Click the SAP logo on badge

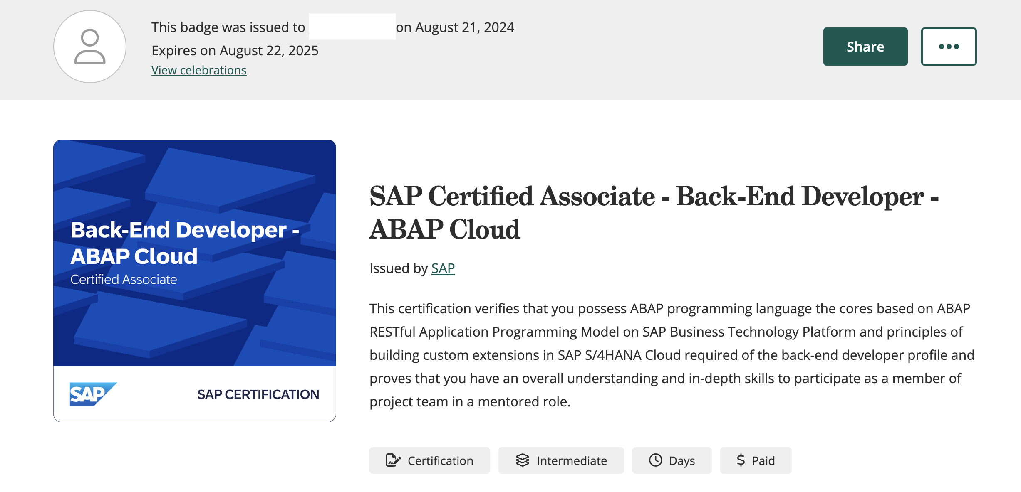point(92,394)
